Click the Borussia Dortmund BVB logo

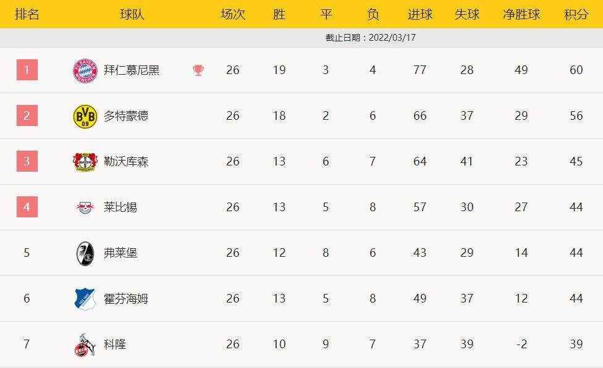pos(85,116)
